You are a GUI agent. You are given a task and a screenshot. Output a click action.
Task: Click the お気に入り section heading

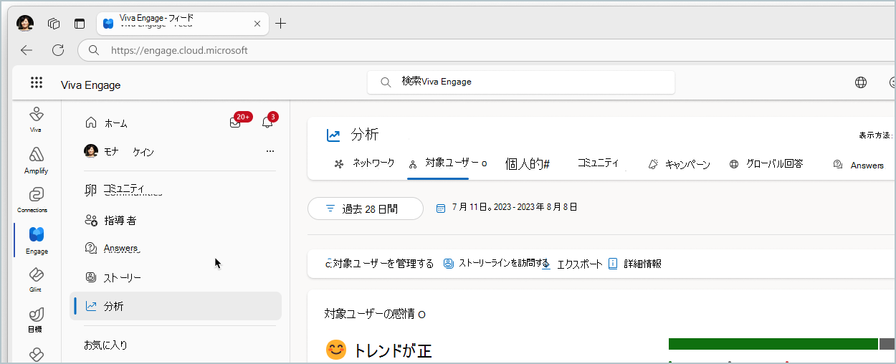point(105,345)
